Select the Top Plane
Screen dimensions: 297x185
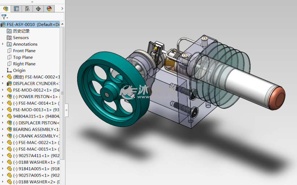23,57
